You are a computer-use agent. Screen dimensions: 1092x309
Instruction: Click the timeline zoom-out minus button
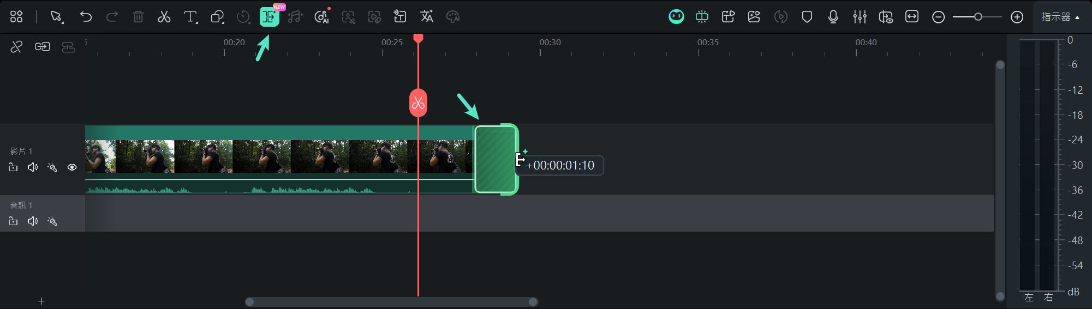[938, 17]
